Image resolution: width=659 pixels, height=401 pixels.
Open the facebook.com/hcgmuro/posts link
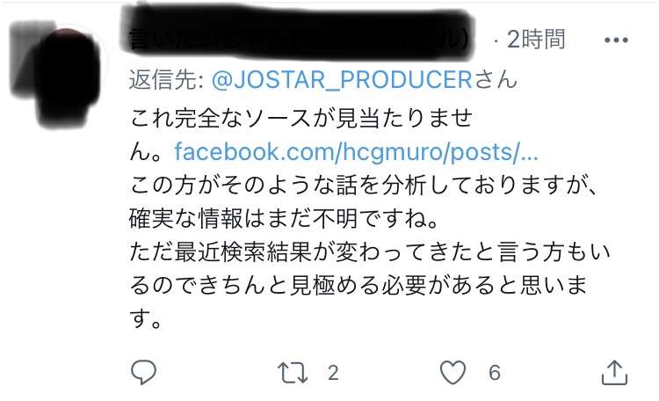coord(356,151)
